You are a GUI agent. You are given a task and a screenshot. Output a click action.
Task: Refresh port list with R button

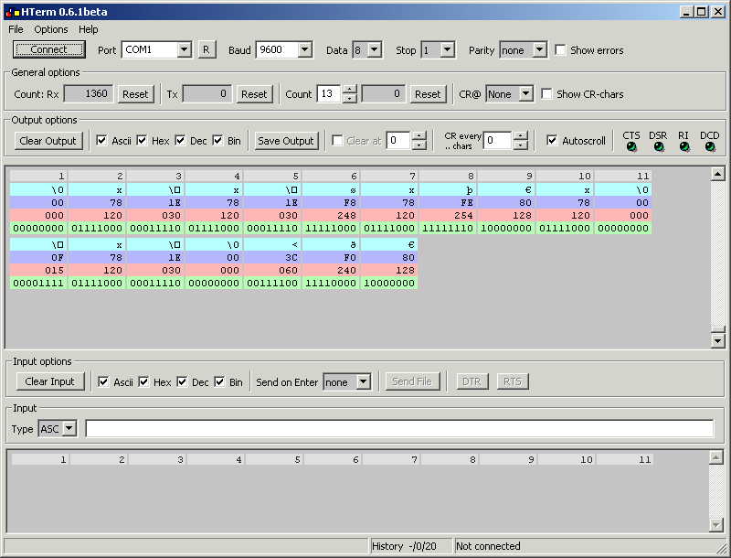tap(207, 50)
